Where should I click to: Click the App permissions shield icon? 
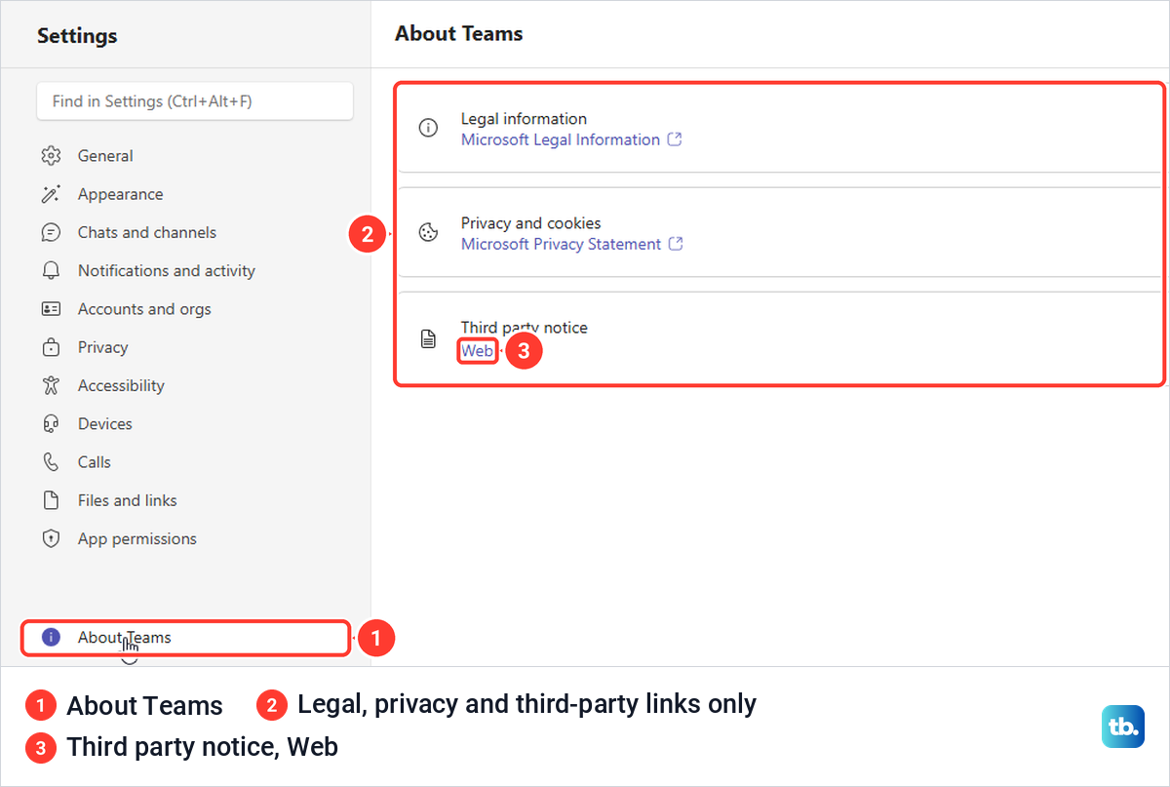coord(52,538)
